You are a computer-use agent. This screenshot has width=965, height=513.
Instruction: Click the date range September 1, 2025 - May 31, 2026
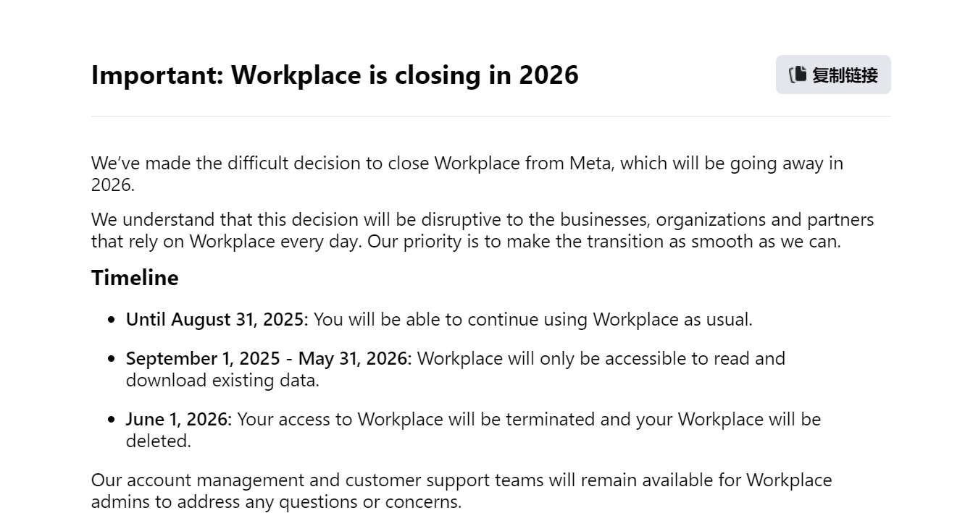coord(268,358)
